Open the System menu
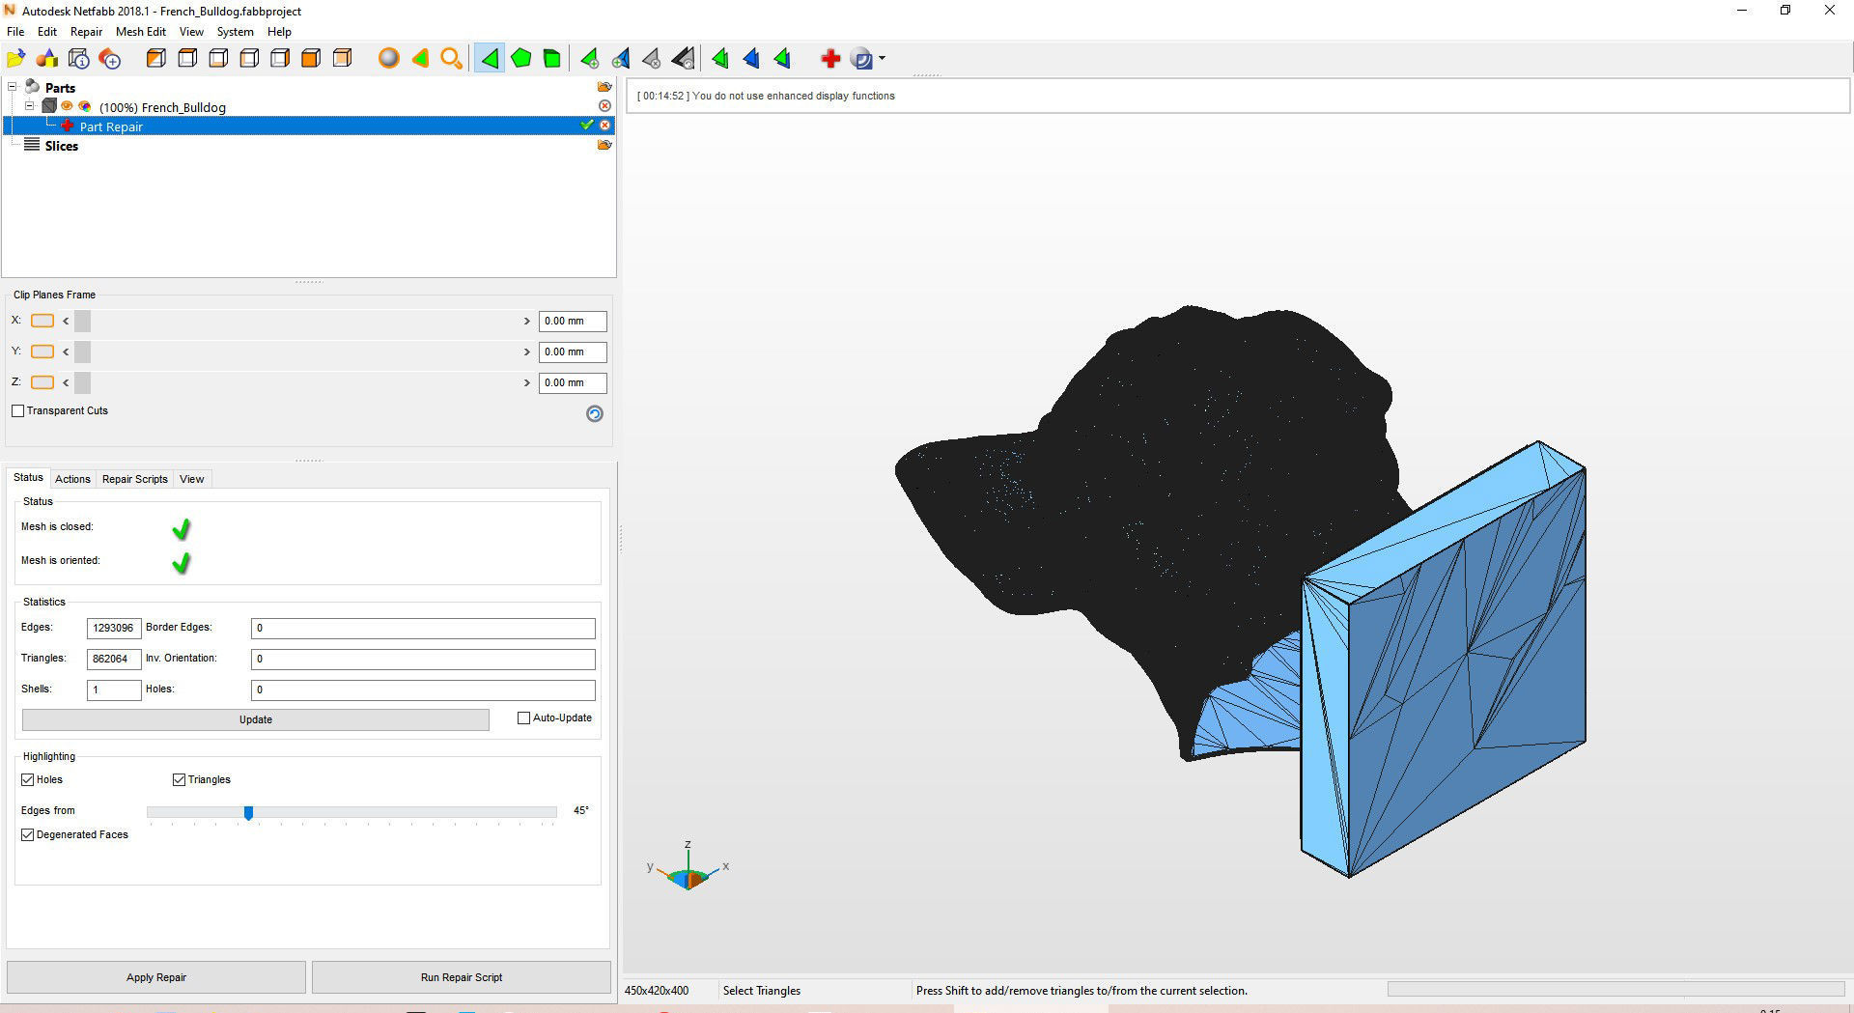The image size is (1854, 1013). (x=235, y=32)
